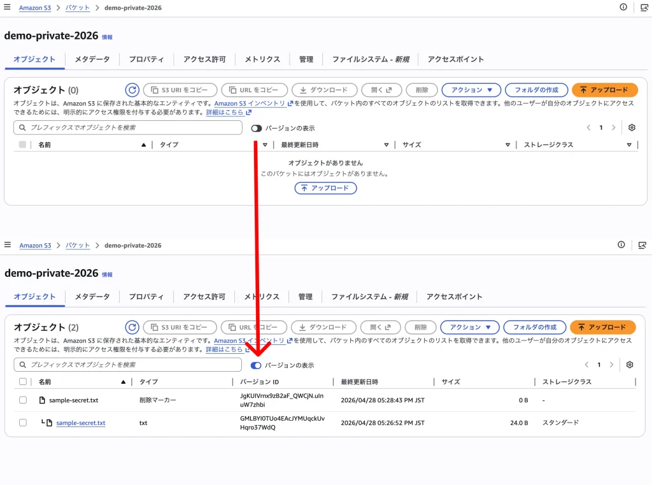Click the info circle icon above the オブジェクト (2) view
The height and width of the screenshot is (485, 652).
tap(621, 245)
